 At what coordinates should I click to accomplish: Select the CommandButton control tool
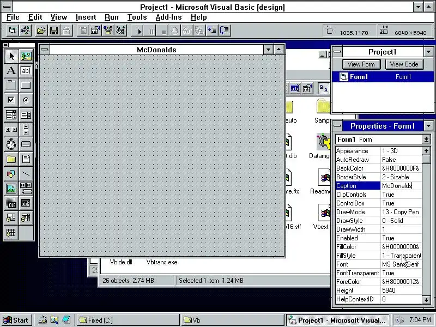(26, 86)
